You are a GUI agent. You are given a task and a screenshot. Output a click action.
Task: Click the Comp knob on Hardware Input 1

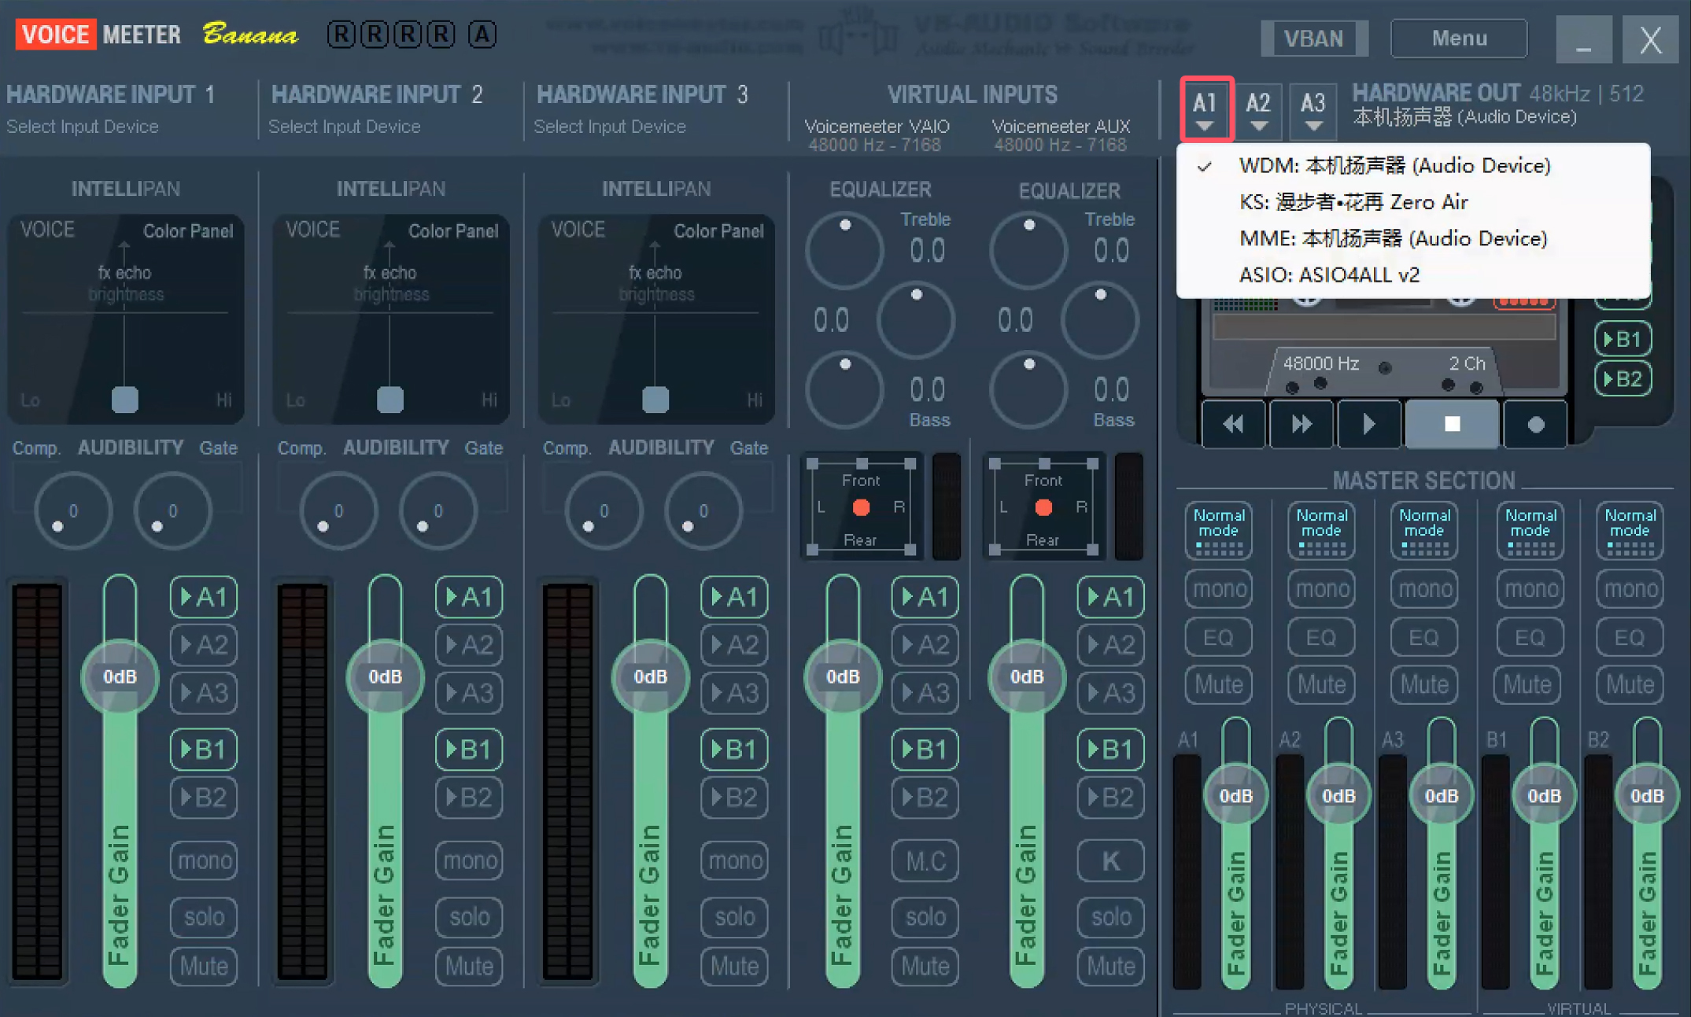click(73, 511)
